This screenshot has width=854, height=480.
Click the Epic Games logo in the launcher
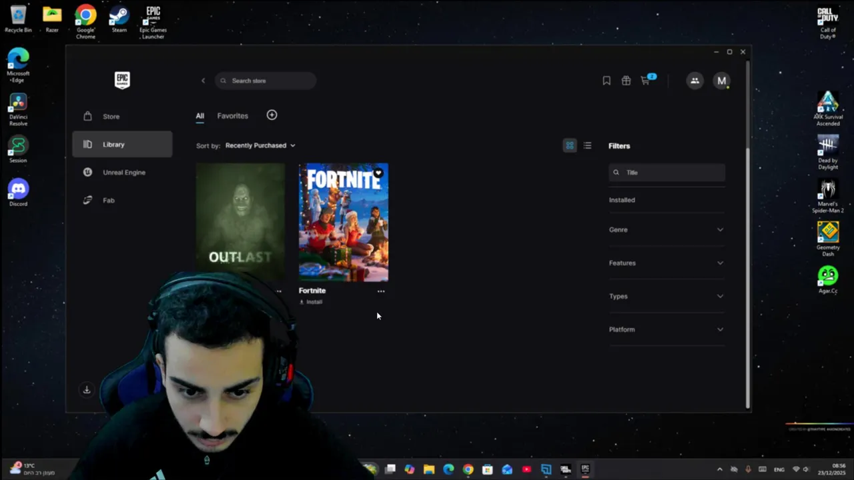tap(122, 80)
